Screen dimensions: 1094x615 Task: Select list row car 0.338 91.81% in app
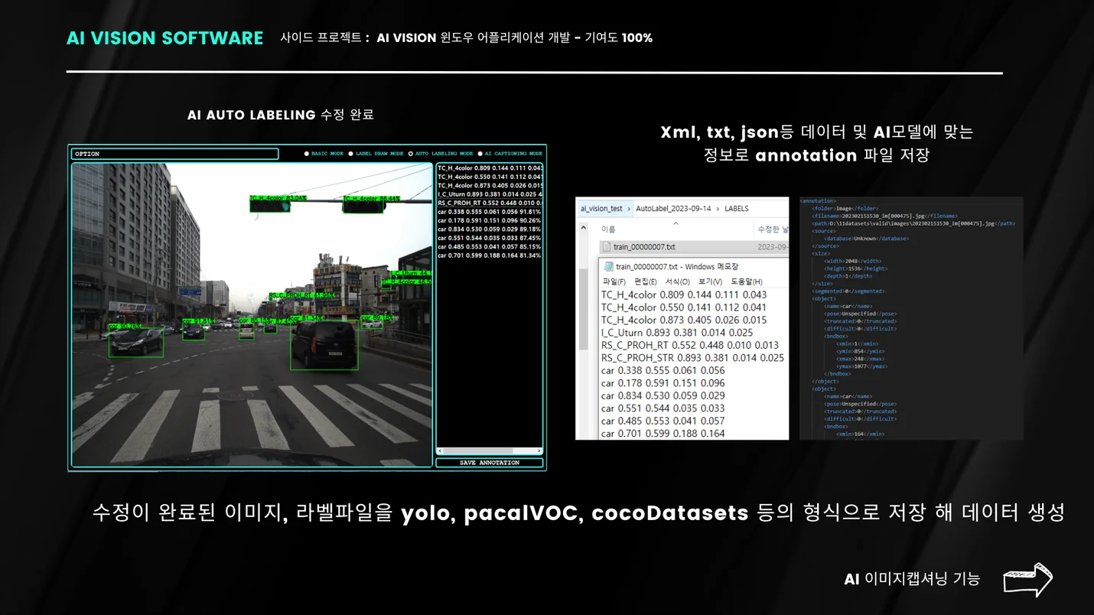tap(490, 212)
